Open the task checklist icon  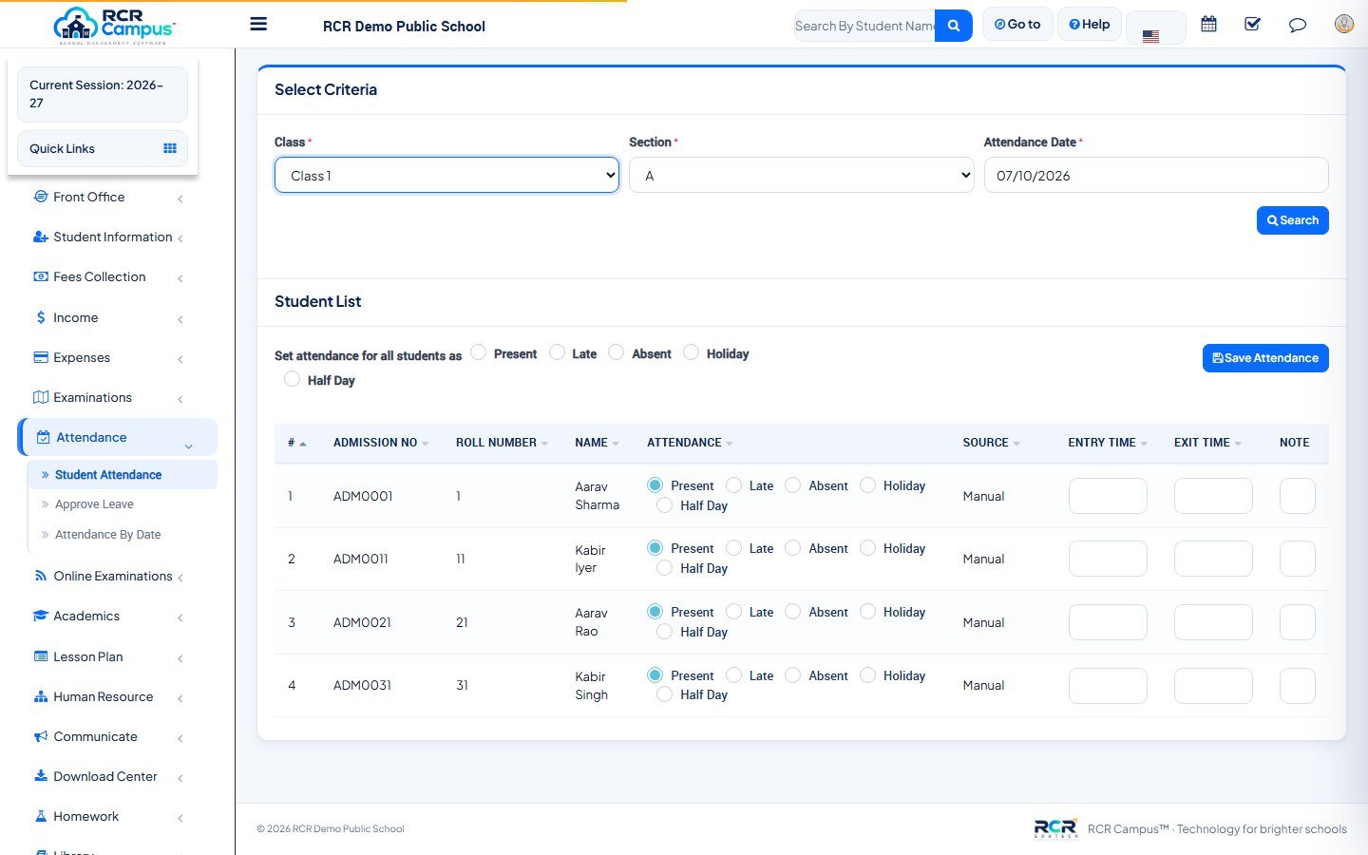pyautogui.click(x=1252, y=25)
